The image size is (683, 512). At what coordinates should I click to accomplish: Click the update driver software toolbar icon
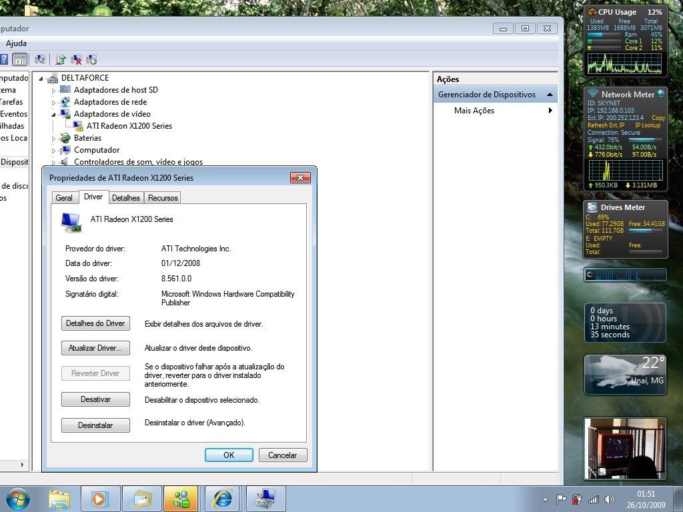61,59
